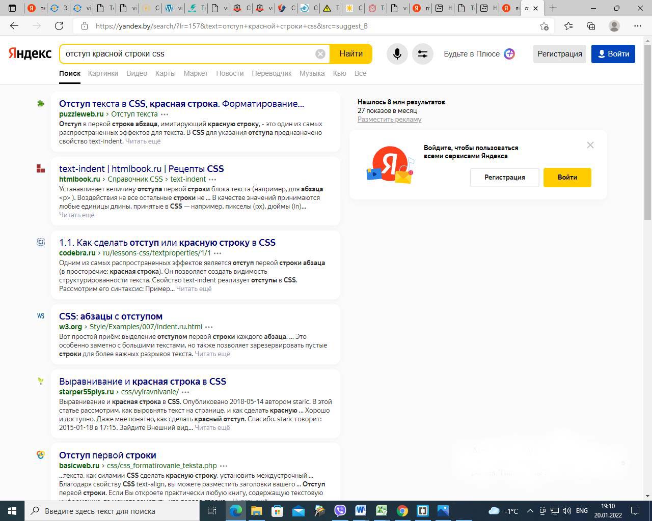Open Viber from the taskbar
The image size is (652, 521).
[x=340, y=510]
